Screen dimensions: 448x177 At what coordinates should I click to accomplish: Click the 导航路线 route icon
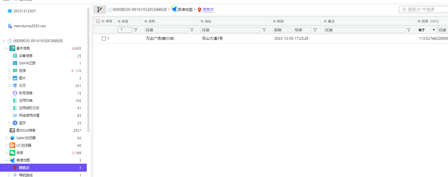coord(15,175)
